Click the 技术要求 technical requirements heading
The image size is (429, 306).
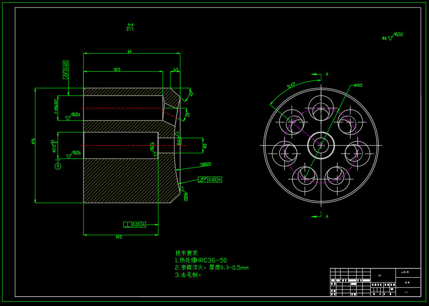pos(185,253)
